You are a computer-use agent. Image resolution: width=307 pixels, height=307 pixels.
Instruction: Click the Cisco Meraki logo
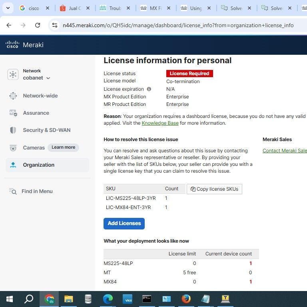pyautogui.click(x=25, y=45)
